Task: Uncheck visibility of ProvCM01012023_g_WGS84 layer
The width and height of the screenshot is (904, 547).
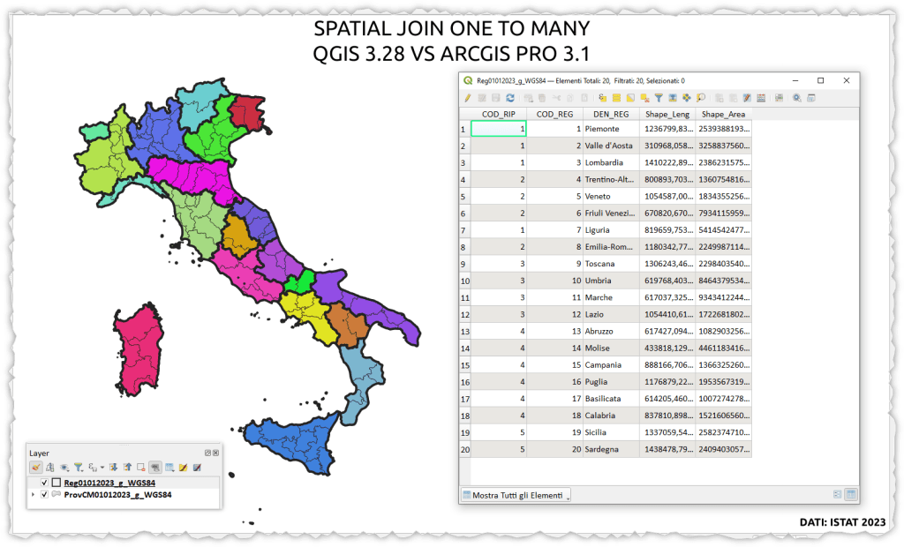Action: point(45,495)
